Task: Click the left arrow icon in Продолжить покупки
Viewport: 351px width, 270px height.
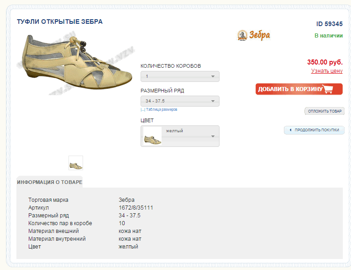Action: tap(290, 130)
